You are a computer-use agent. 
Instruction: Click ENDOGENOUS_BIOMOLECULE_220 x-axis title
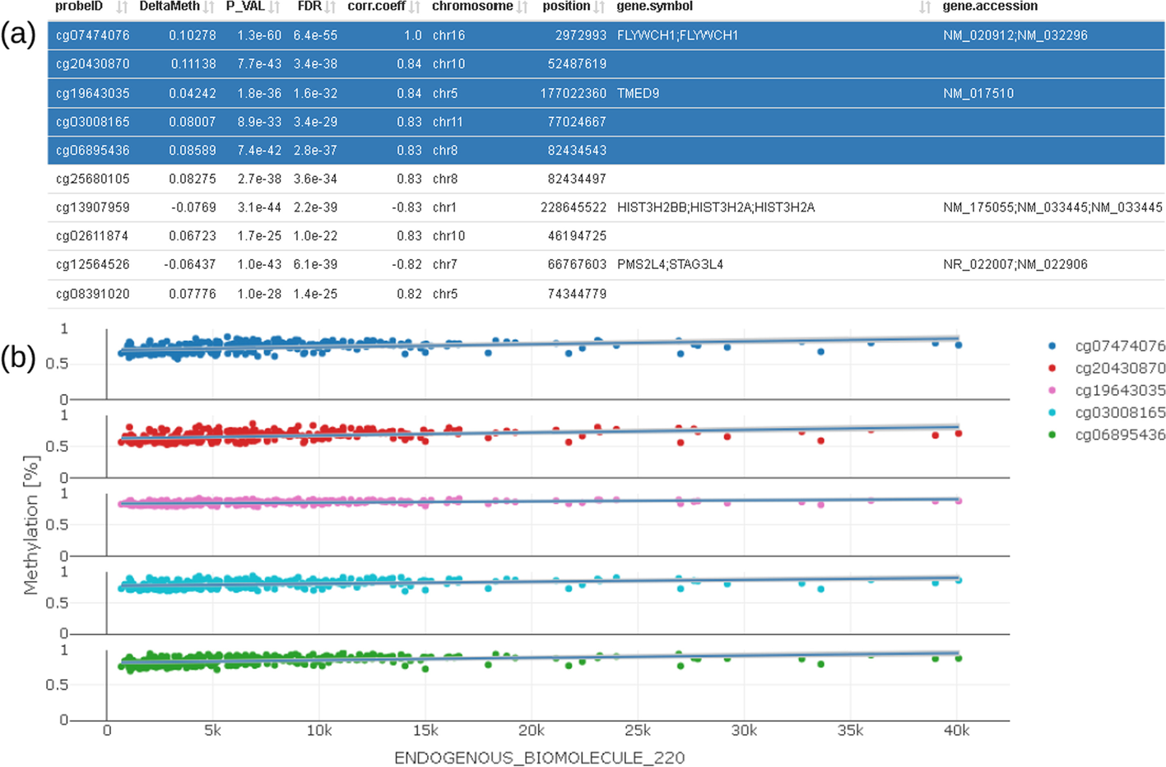539,758
